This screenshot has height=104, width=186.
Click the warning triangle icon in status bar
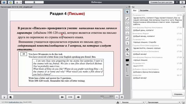pos(118,102)
